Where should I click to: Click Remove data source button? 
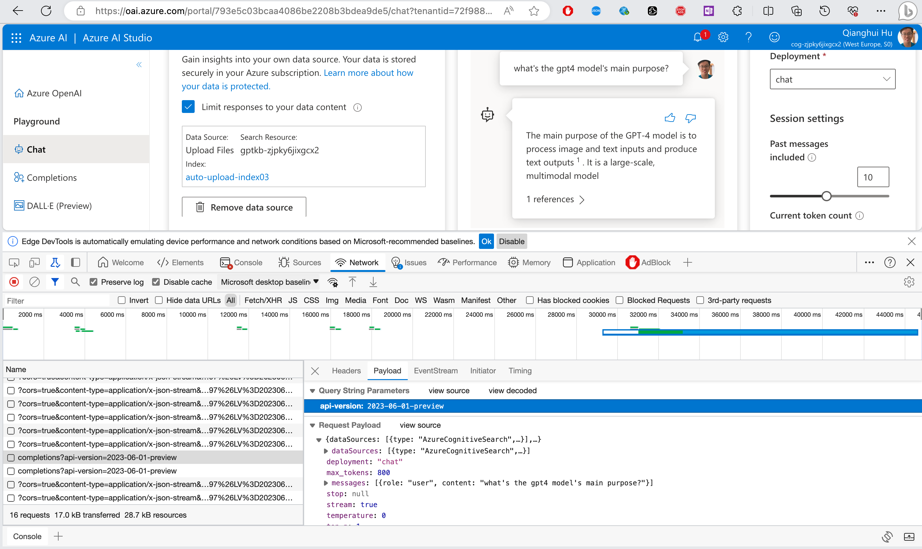point(244,207)
